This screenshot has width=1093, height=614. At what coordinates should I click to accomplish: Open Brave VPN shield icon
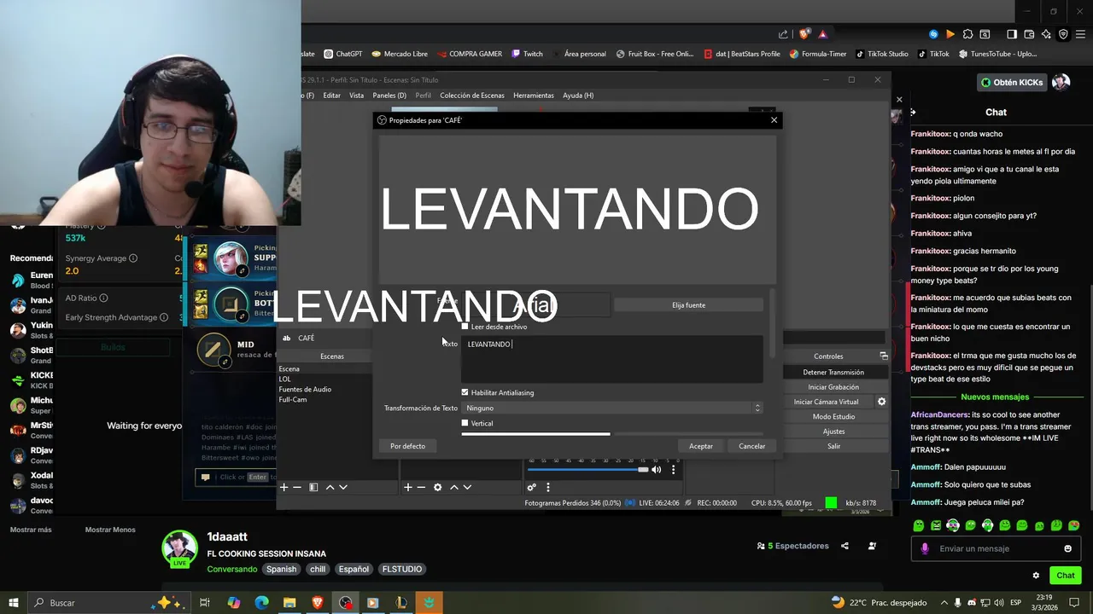coord(1063,34)
